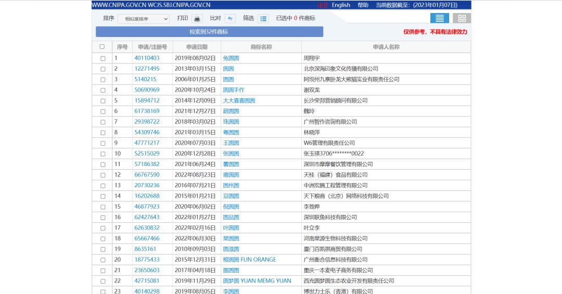Check the box for row 1
Viewport: 562px width, 294px height.
(x=103, y=58)
